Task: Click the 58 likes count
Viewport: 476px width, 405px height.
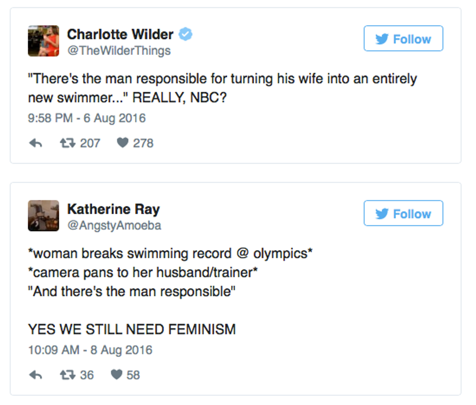Action: 133,375
